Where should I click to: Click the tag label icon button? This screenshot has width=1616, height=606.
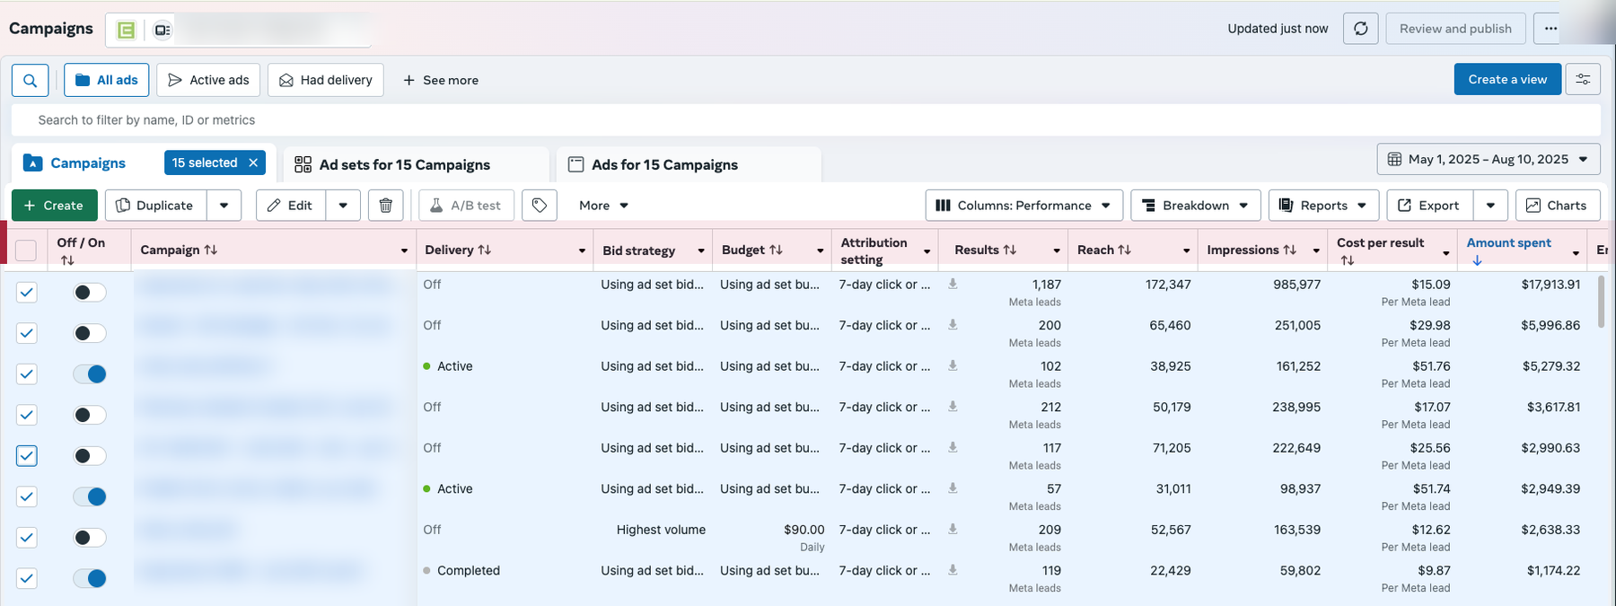point(540,206)
